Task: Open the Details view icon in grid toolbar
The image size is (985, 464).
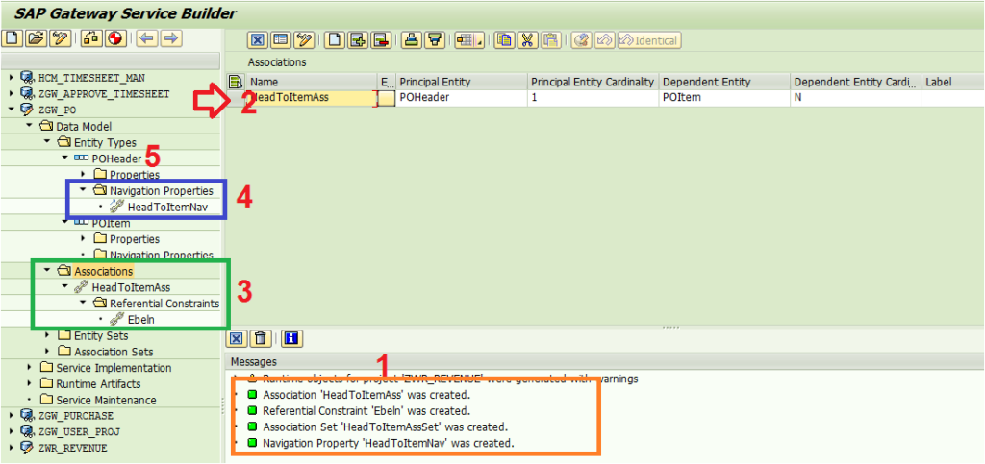Action: click(281, 40)
